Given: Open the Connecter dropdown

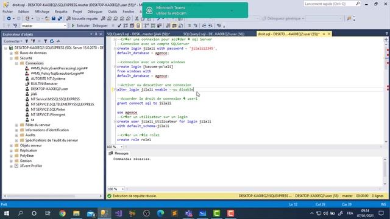Looking at the screenshot, I should pyautogui.click(x=13, y=41).
